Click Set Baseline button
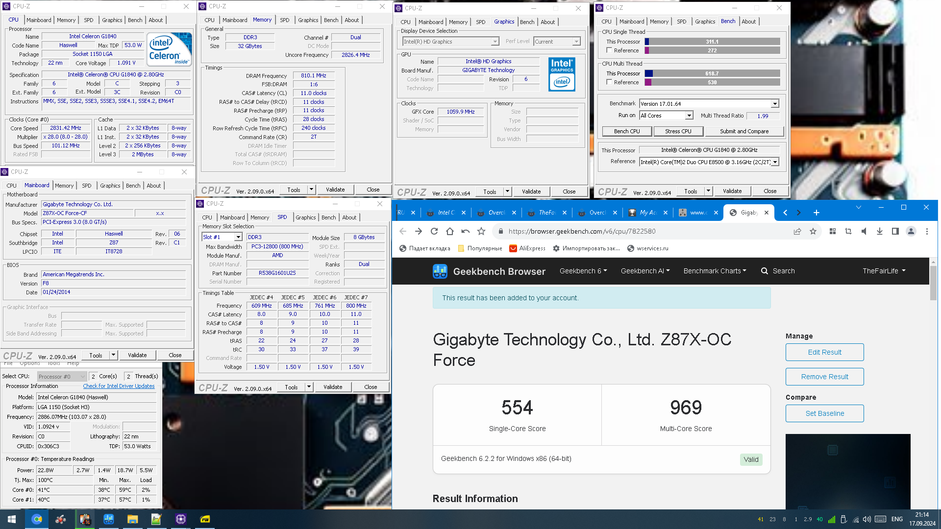941x529 pixels. click(824, 413)
